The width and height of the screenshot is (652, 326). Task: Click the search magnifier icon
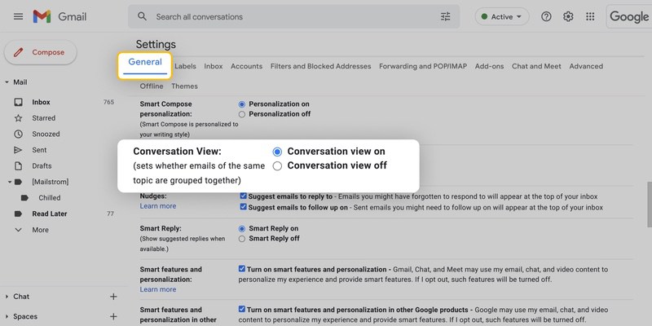click(x=142, y=16)
